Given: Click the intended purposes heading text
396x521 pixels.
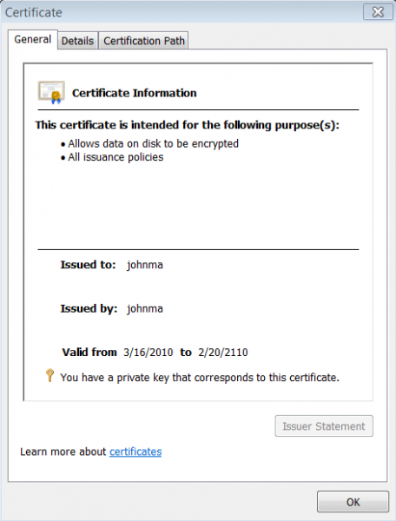Looking at the screenshot, I should click(188, 125).
